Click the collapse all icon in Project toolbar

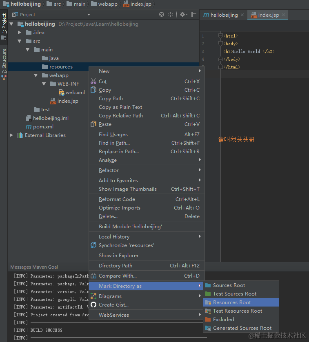coord(170,14)
